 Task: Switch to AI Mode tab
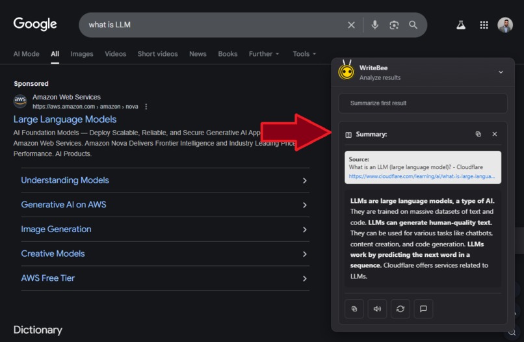pyautogui.click(x=26, y=54)
